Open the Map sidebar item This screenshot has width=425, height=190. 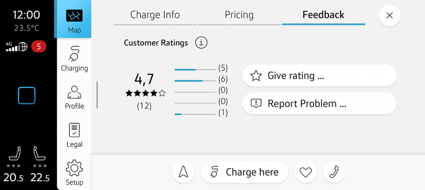point(74,21)
